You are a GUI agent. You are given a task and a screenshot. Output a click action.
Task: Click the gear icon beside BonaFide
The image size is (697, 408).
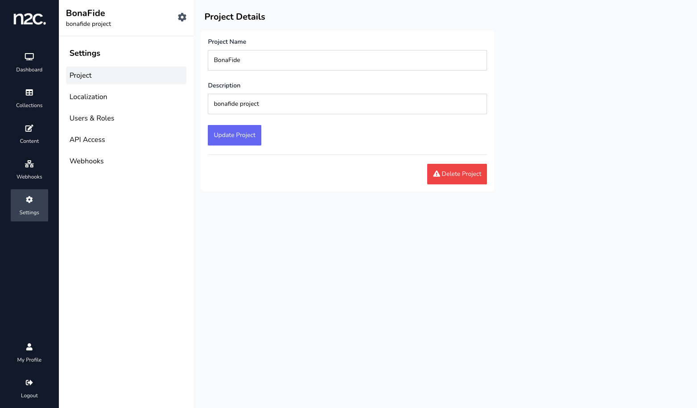coord(182,17)
